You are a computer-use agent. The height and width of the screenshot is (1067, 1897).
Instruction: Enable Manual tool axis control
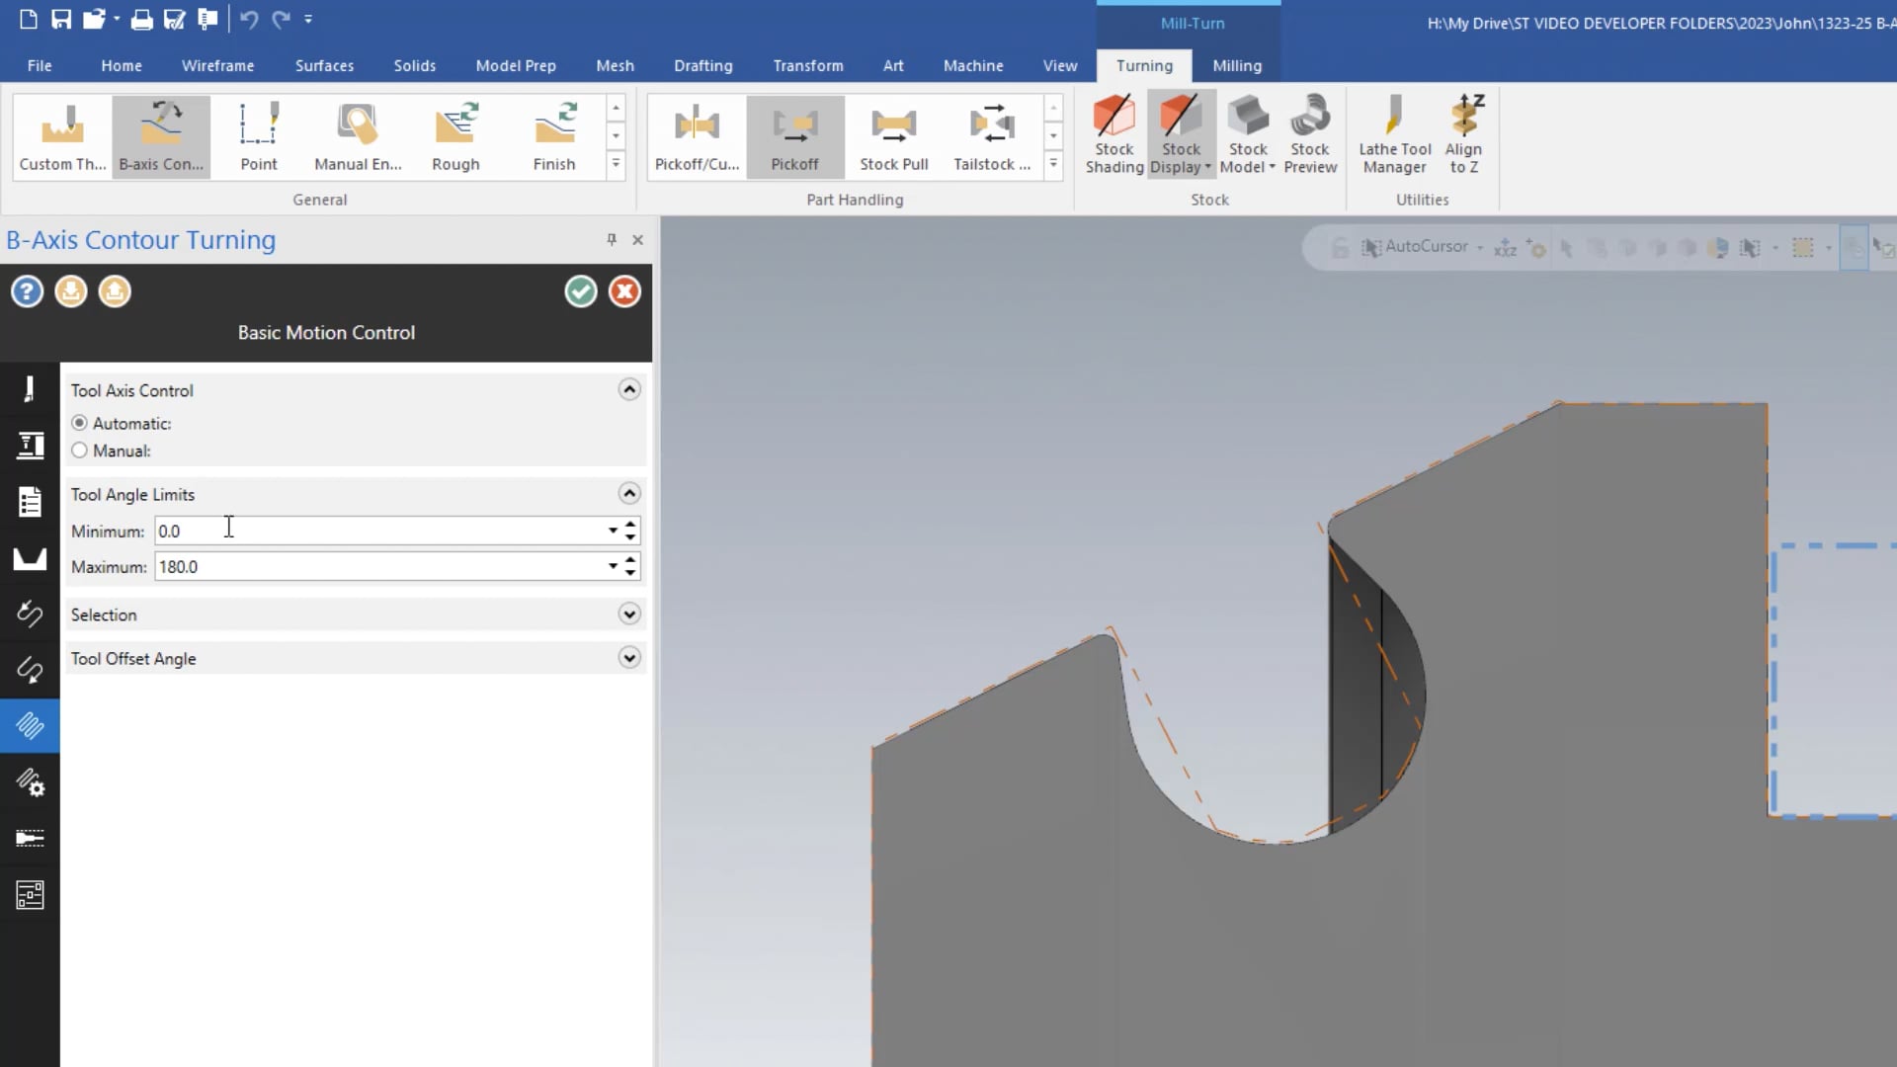pyautogui.click(x=79, y=450)
